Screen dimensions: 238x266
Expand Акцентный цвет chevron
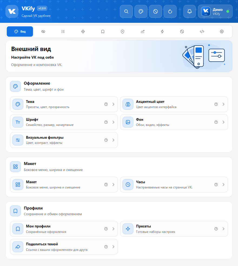(x=223, y=104)
